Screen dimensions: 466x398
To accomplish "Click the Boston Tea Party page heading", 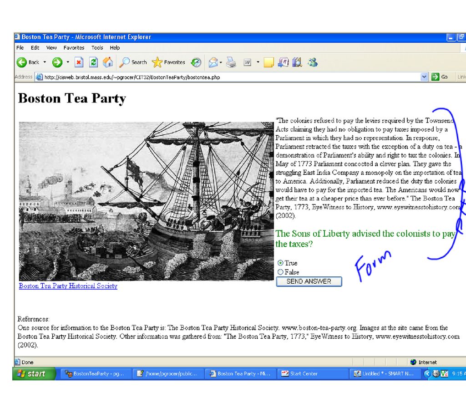I will [x=72, y=98].
